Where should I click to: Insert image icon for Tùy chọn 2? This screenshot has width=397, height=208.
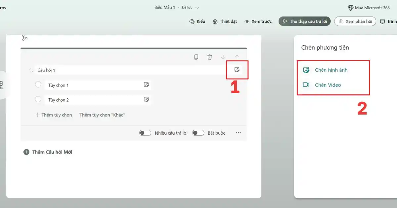pos(147,99)
